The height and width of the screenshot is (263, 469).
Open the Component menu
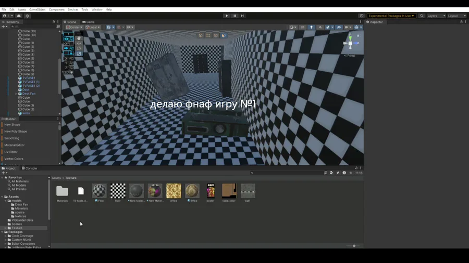56,9
